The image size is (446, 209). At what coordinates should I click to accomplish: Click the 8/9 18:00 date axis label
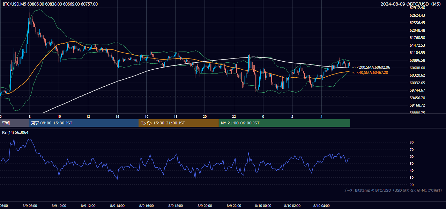tap(176, 206)
